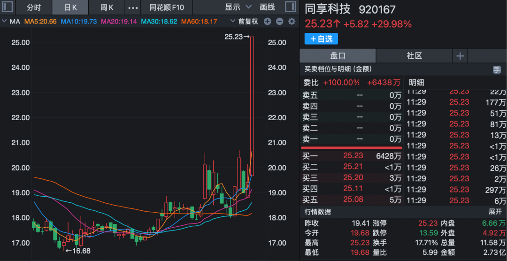This screenshot has width=507, height=261.
Task: Click the more periods ellipsis icon
Action: coord(133,8)
